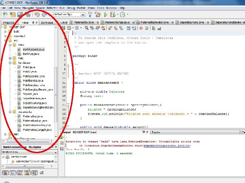Open the editor Back history dropdown
This screenshot has height=183, width=245.
tap(73, 28)
